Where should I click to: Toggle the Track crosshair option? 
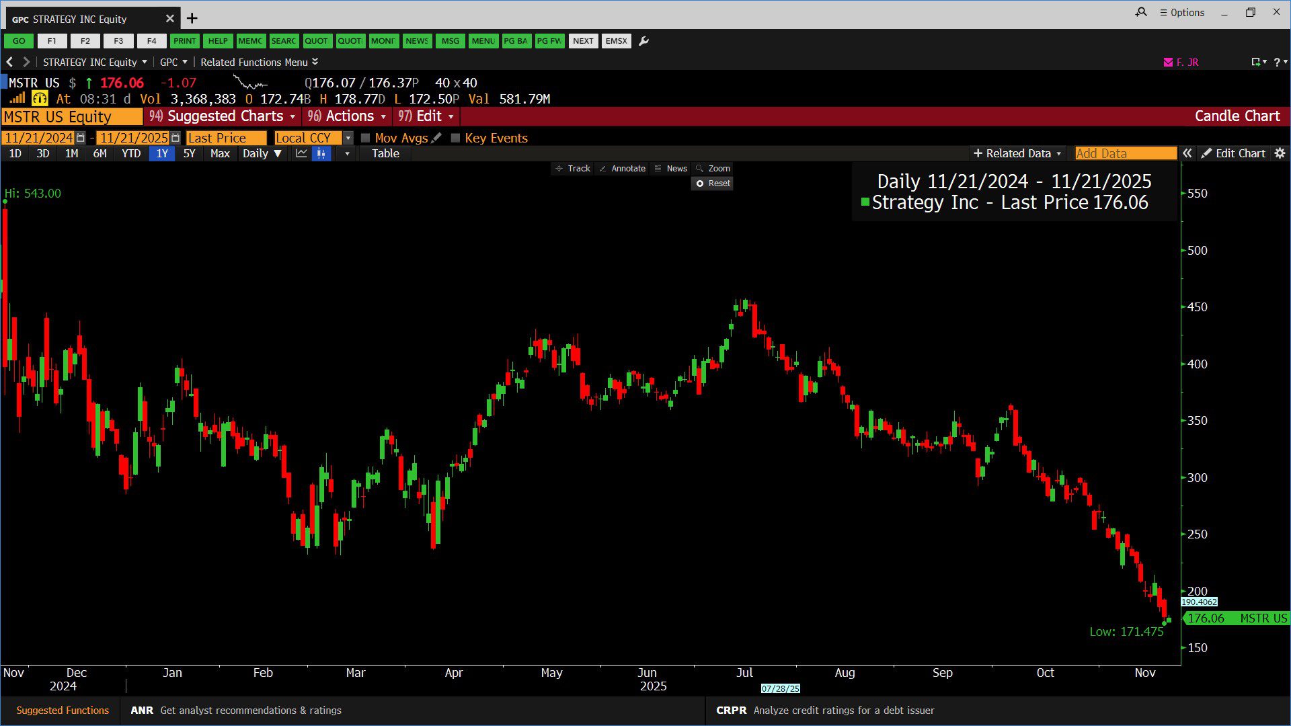click(x=572, y=169)
